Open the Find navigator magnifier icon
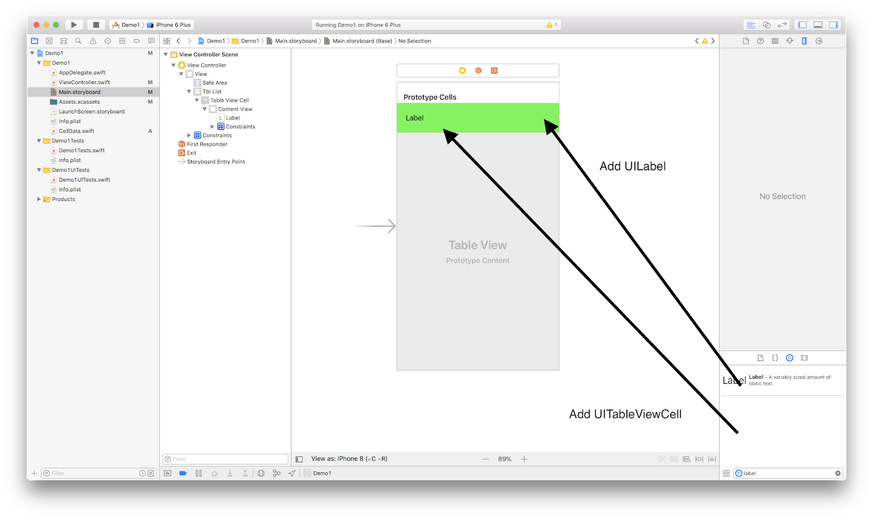Viewport: 873px width, 519px height. (x=78, y=41)
